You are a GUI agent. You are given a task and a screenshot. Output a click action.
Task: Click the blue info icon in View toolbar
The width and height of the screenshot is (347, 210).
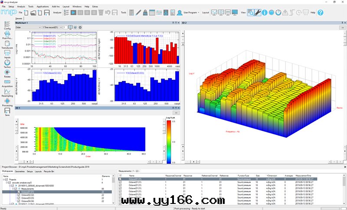[265, 13]
